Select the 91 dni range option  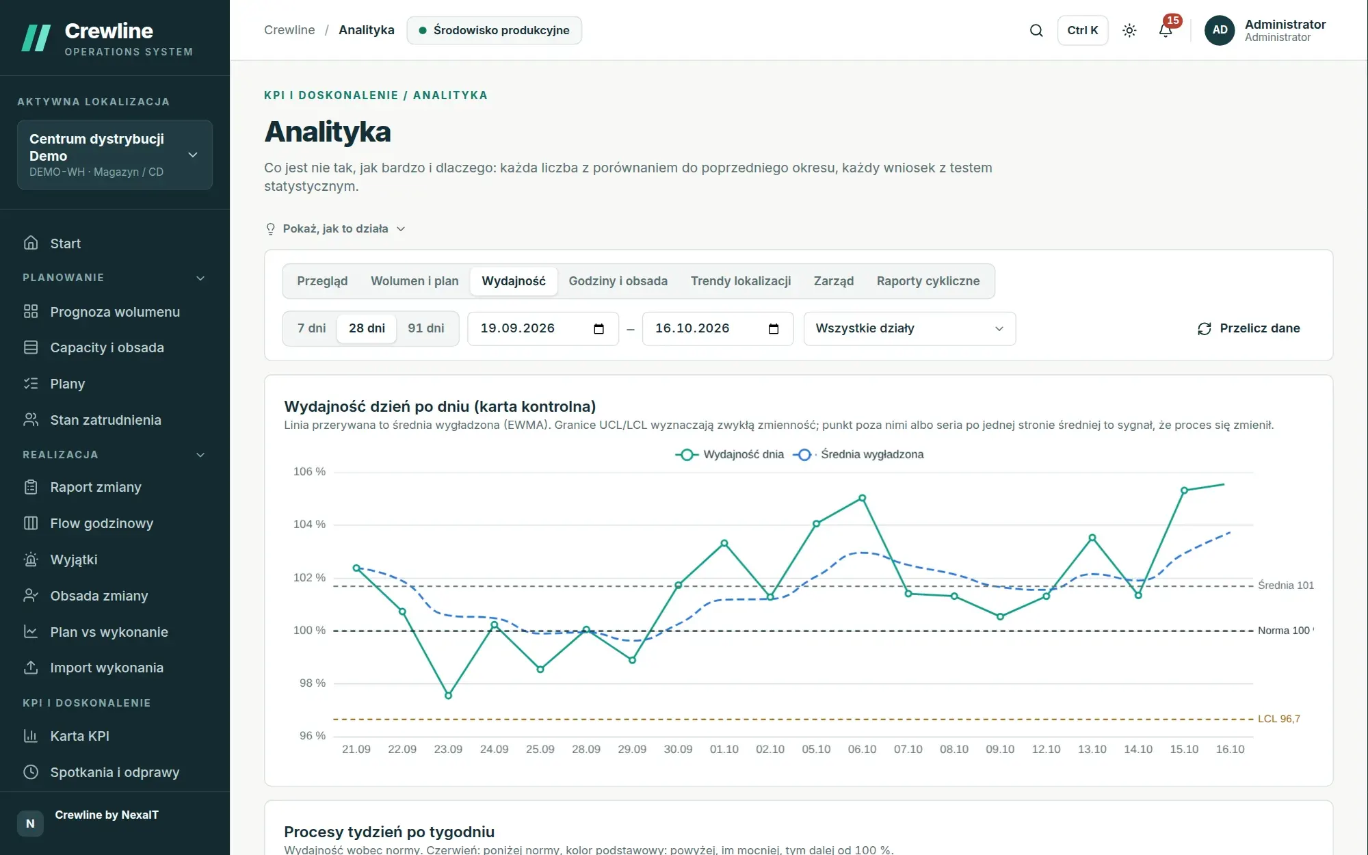click(426, 328)
